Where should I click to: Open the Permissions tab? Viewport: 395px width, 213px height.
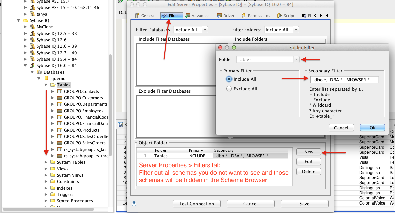tap(256, 16)
